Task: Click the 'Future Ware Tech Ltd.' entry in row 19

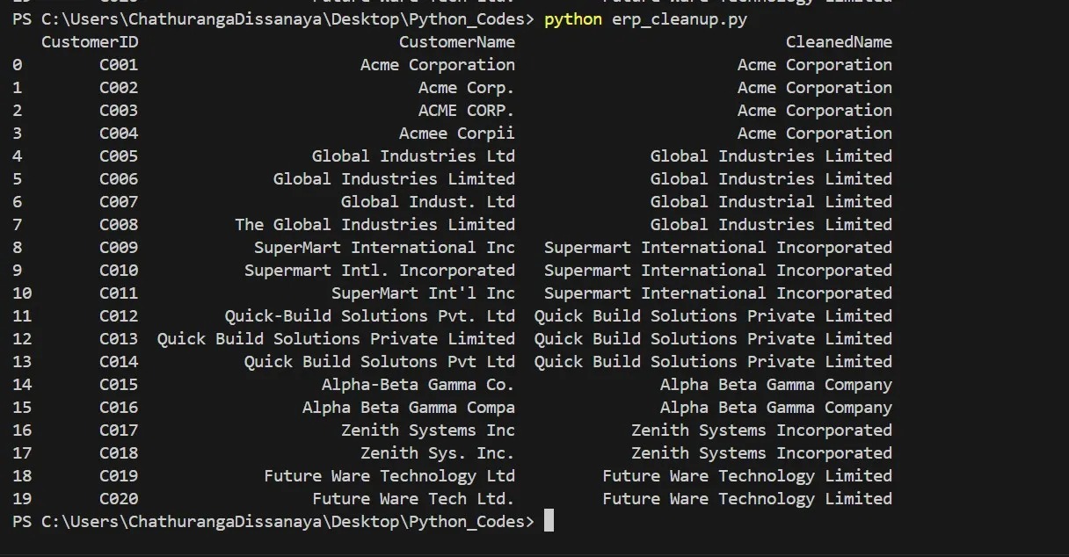Action: [413, 499]
